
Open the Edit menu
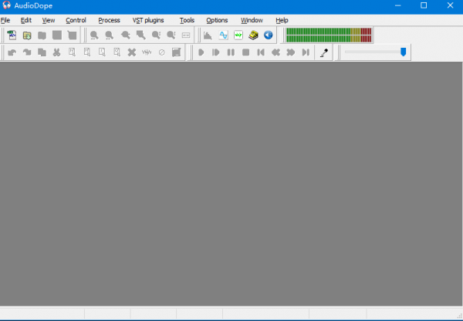[x=26, y=20]
